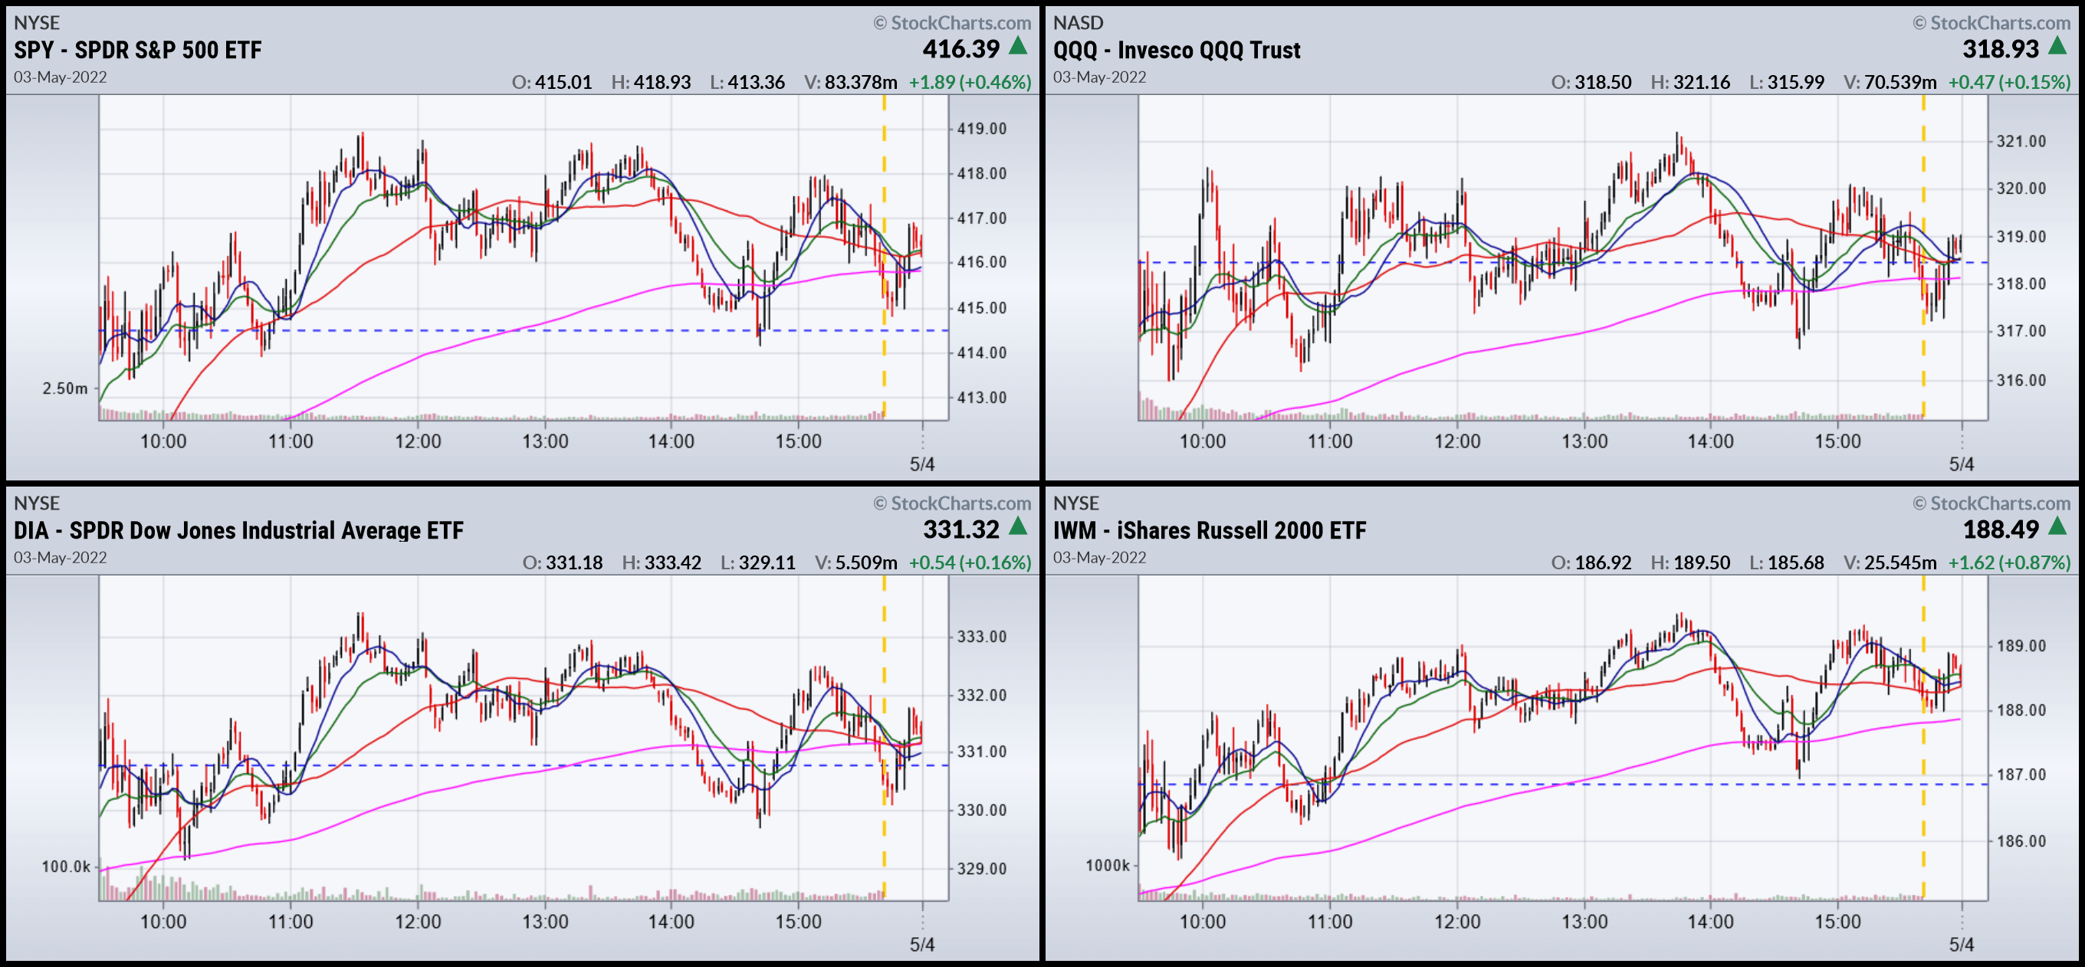This screenshot has height=967, width=2085.
Task: Click the 1000k volume label on IWM chart
Action: pos(1107,865)
